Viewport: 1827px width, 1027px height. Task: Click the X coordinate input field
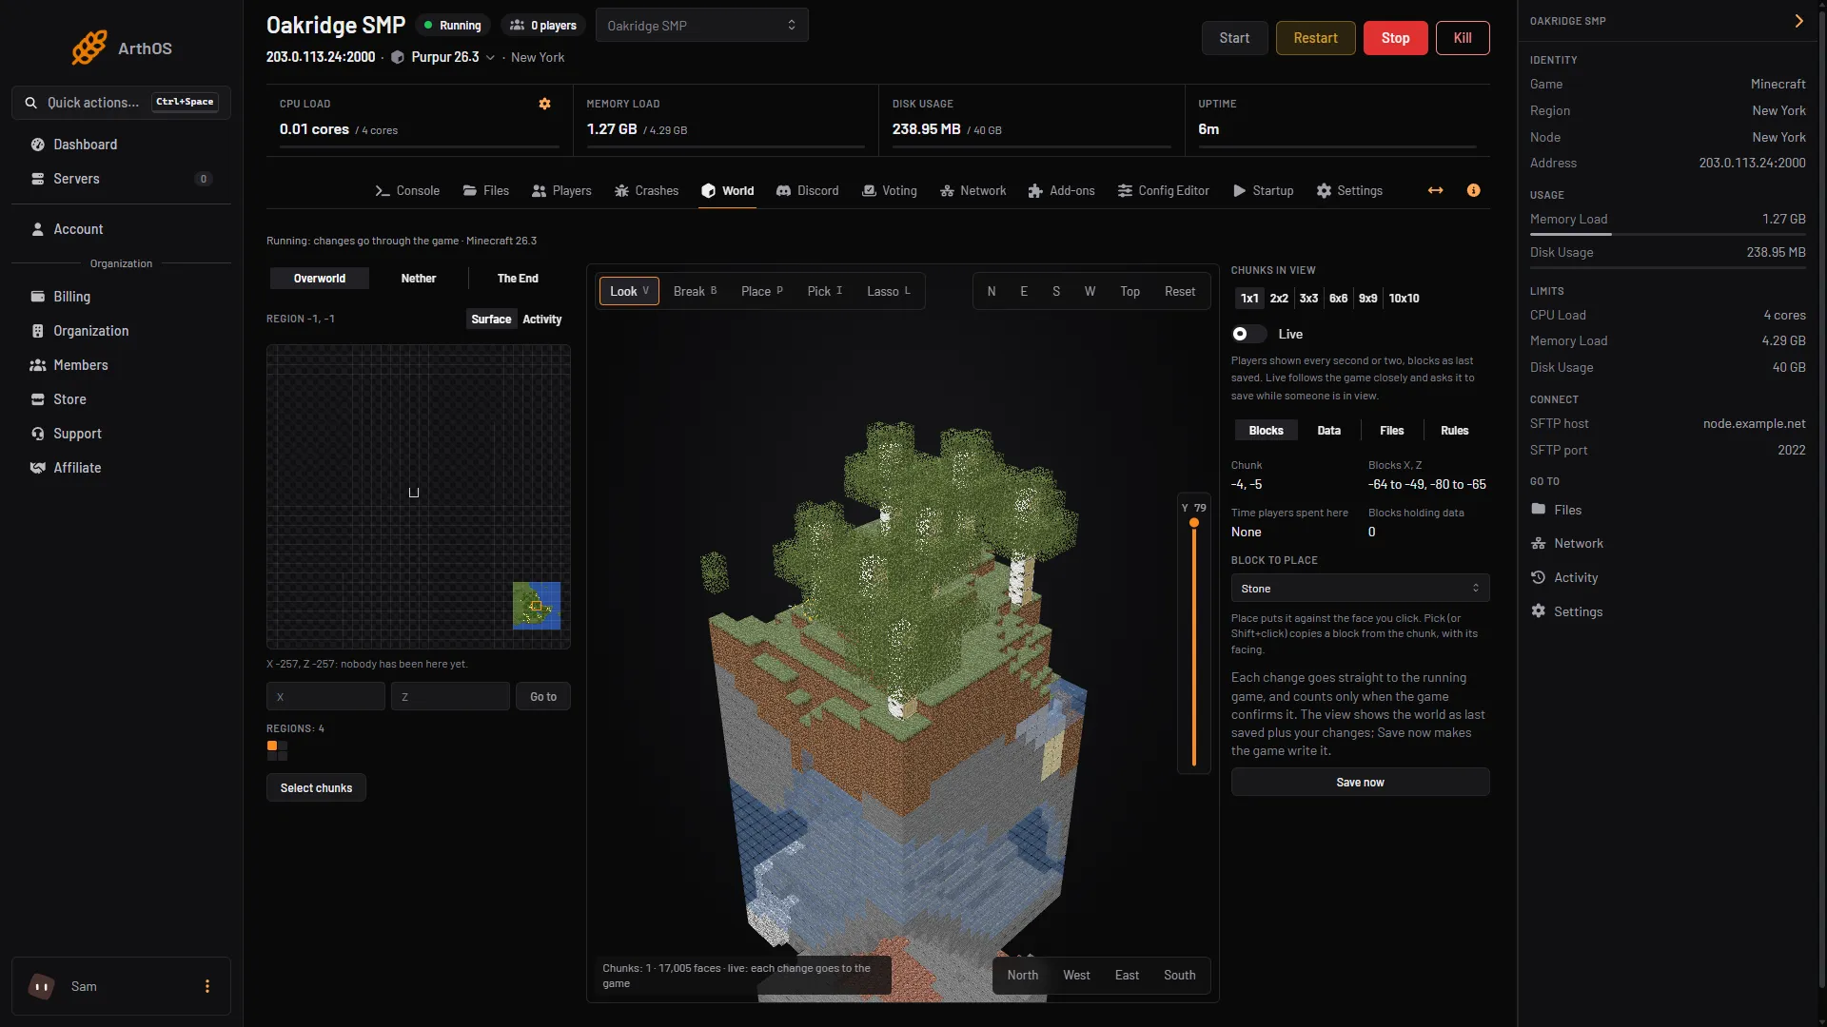(x=325, y=697)
